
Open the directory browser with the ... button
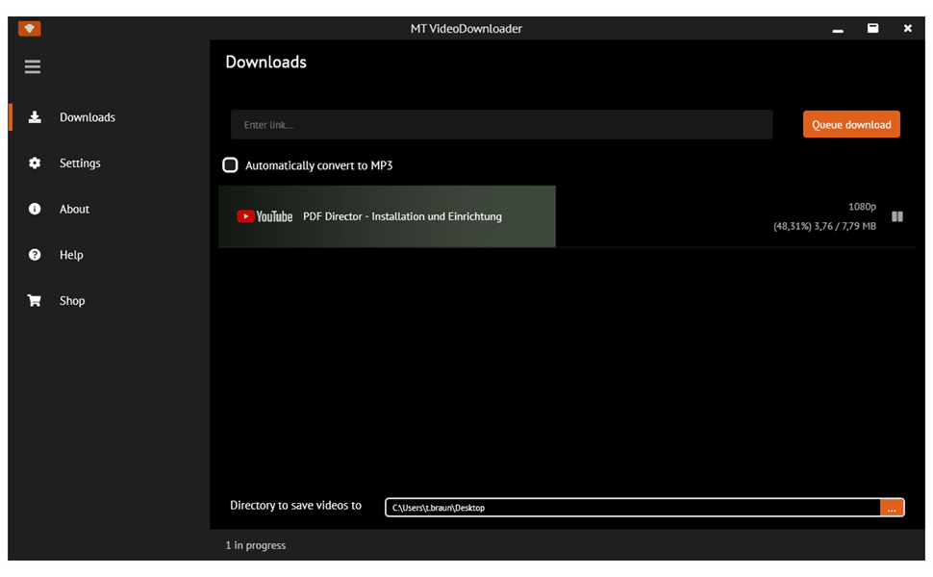click(x=892, y=507)
